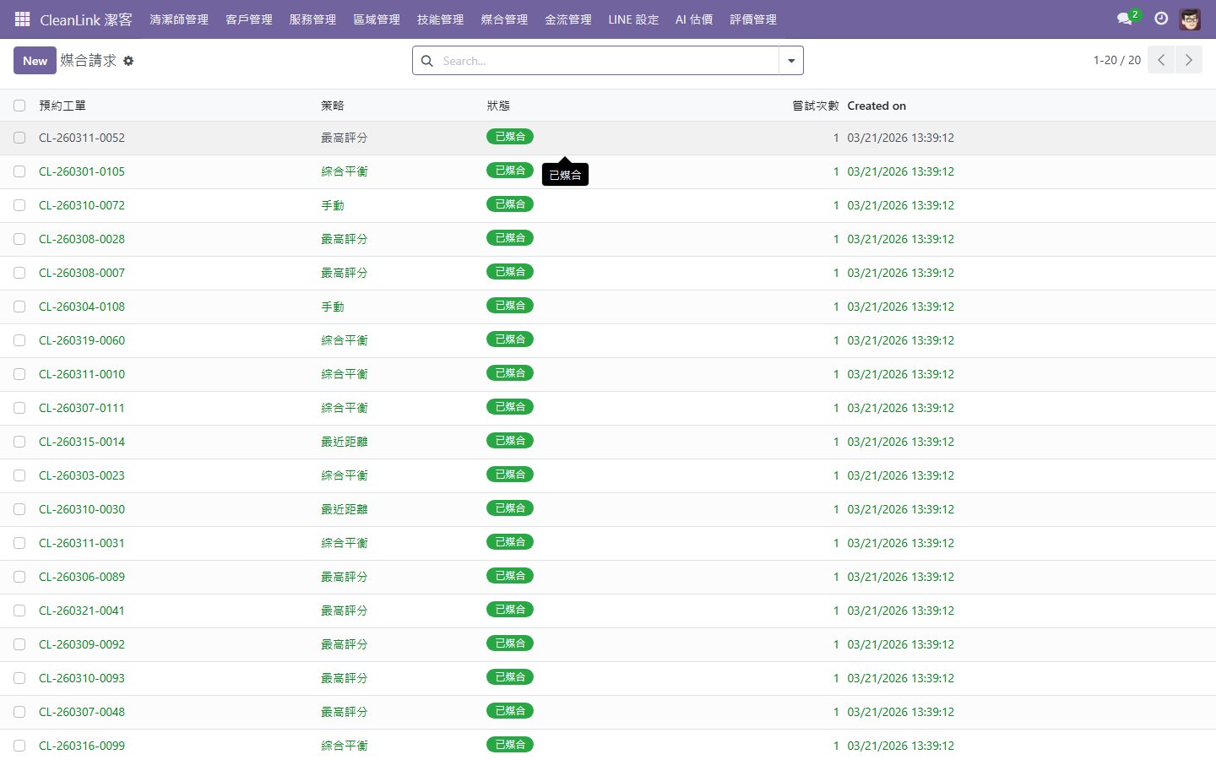Viewport: 1216px width, 760px height.
Task: Open record CL-260301-0105
Action: pyautogui.click(x=82, y=171)
